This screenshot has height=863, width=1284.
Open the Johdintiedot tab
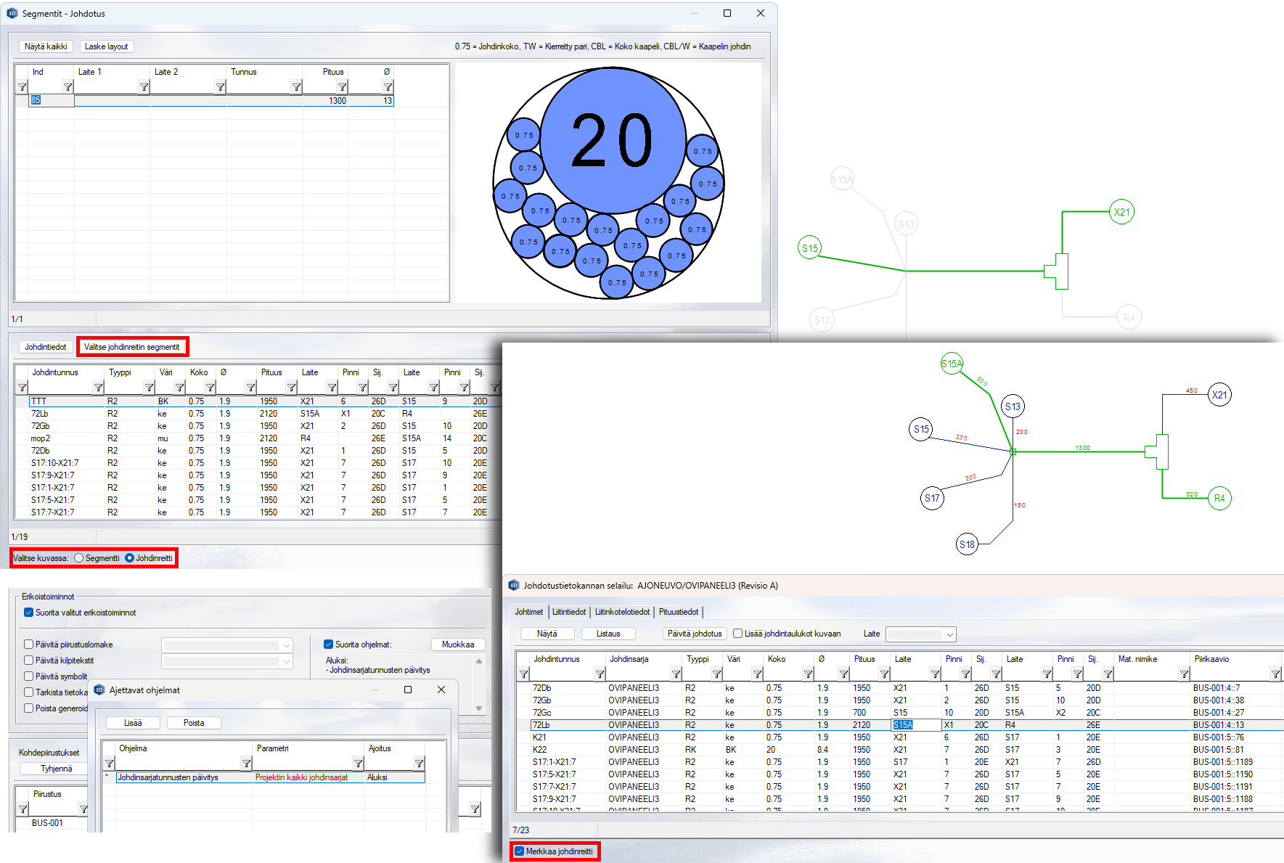pos(46,347)
